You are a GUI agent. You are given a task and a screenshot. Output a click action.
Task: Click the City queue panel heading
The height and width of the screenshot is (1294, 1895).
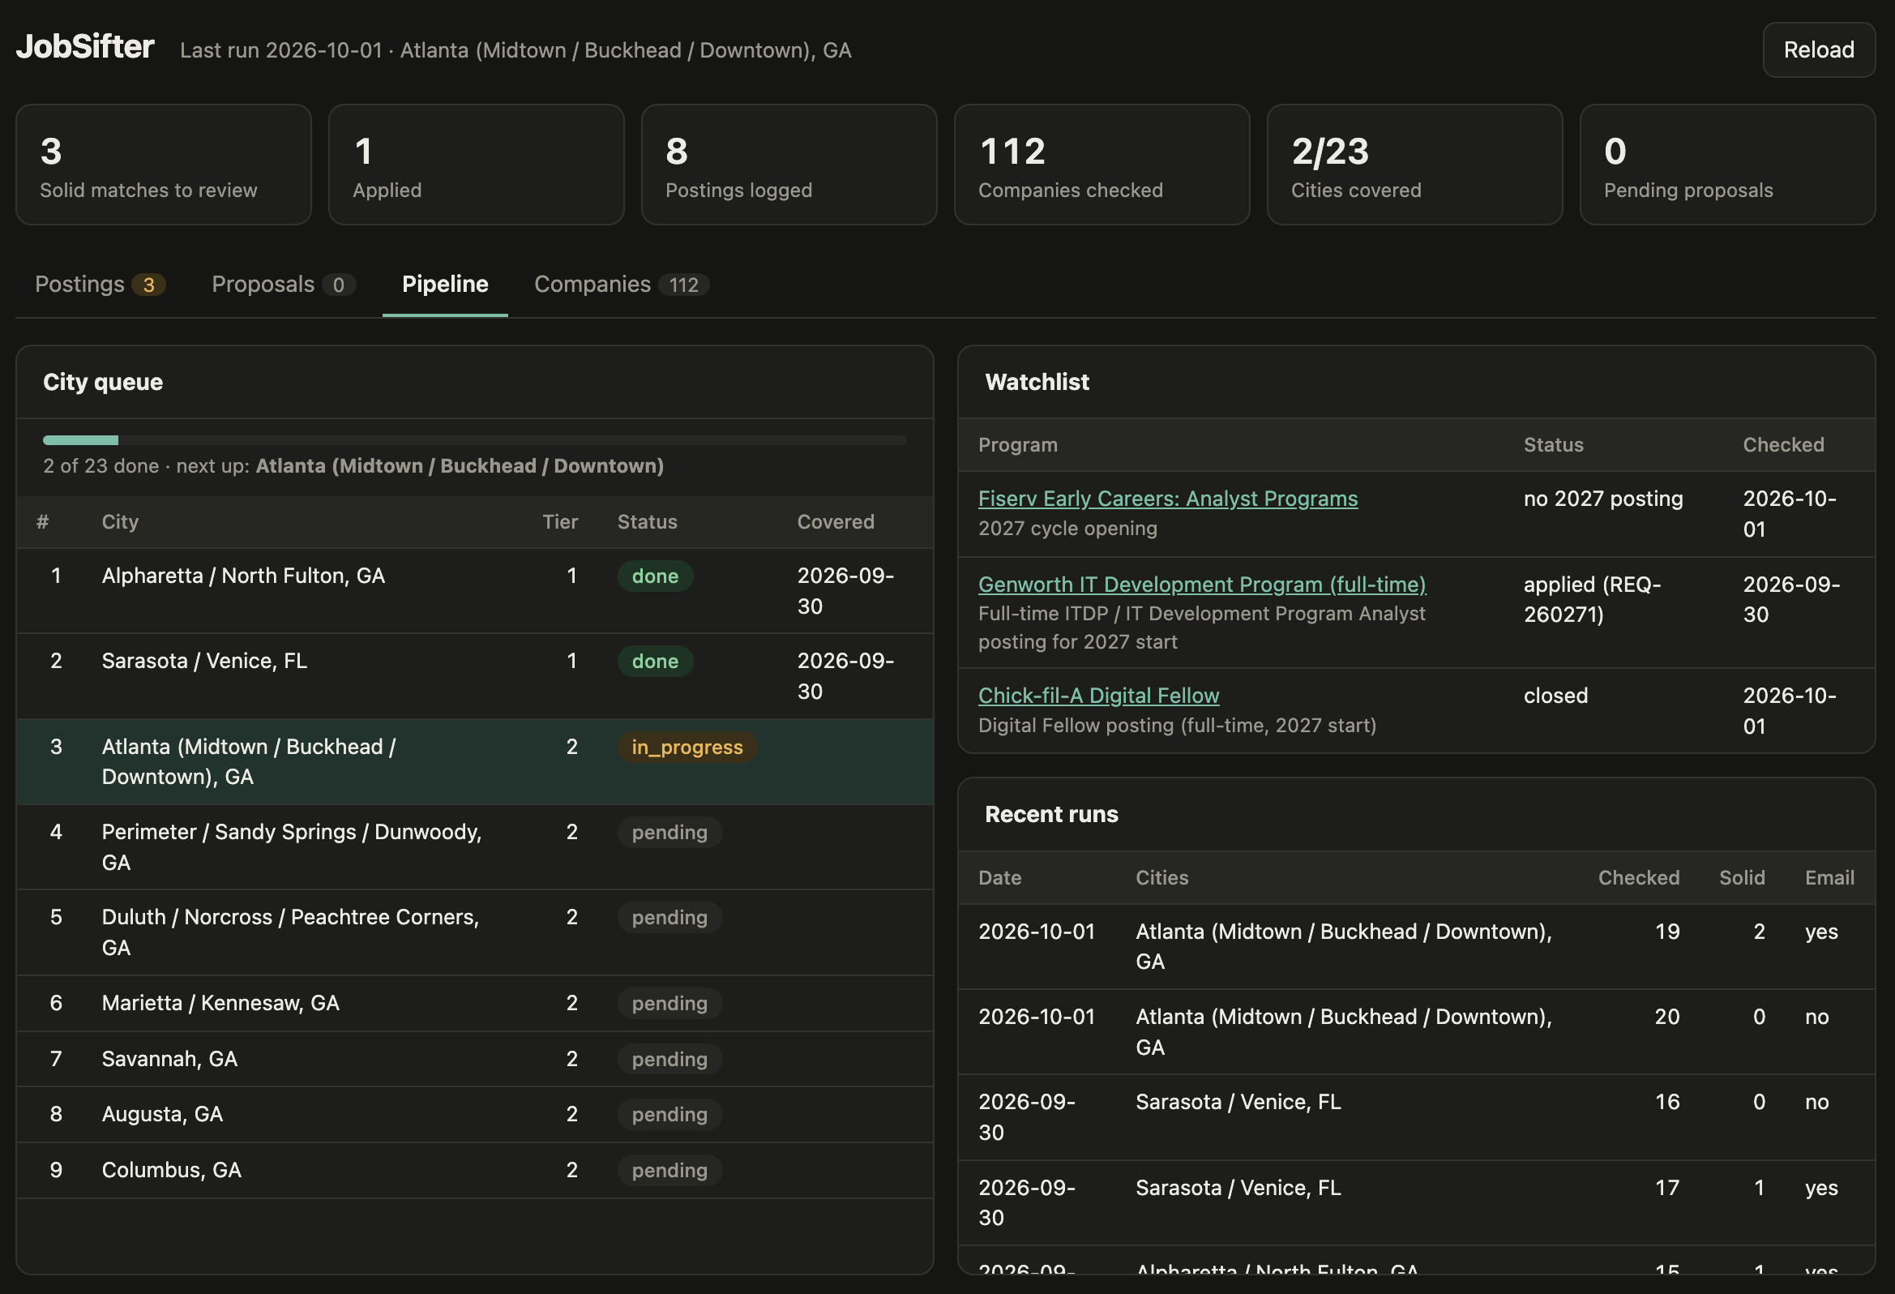point(103,382)
